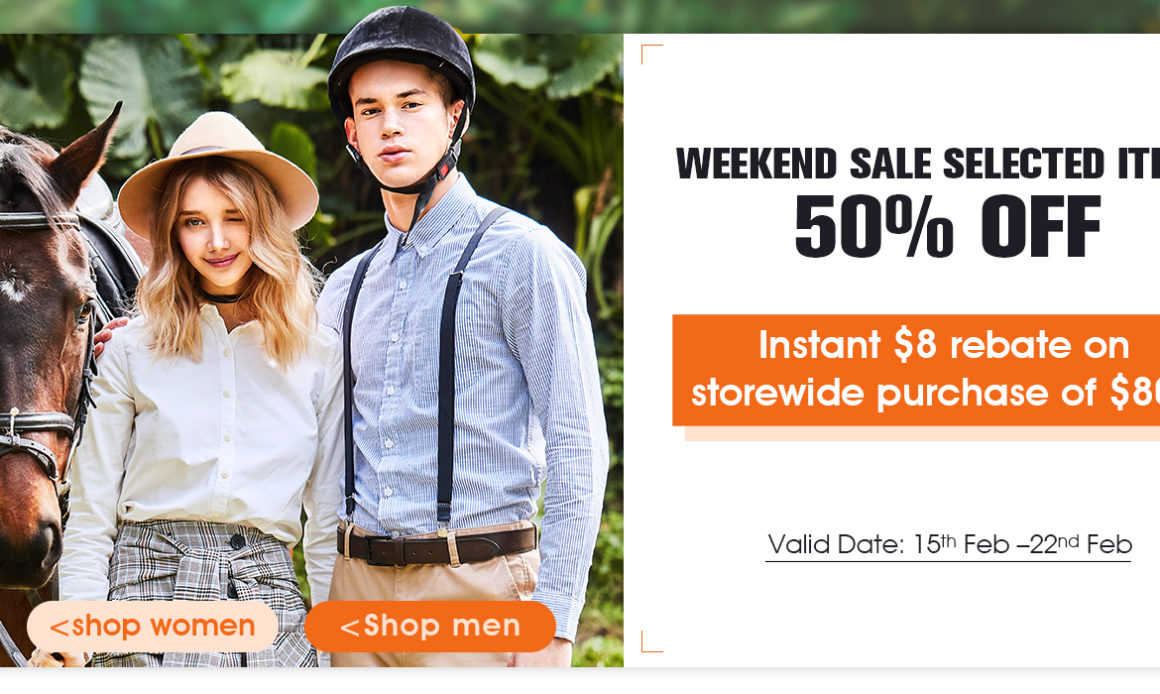This screenshot has height=694, width=1160.
Task: Click the light peach shadow under rebate banner
Action: pos(922,434)
